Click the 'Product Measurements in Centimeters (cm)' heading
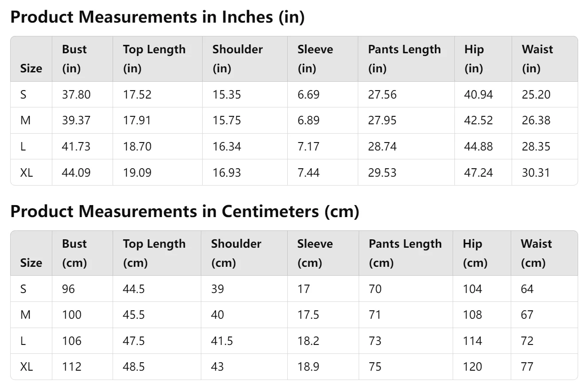The width and height of the screenshot is (587, 388). [x=184, y=211]
